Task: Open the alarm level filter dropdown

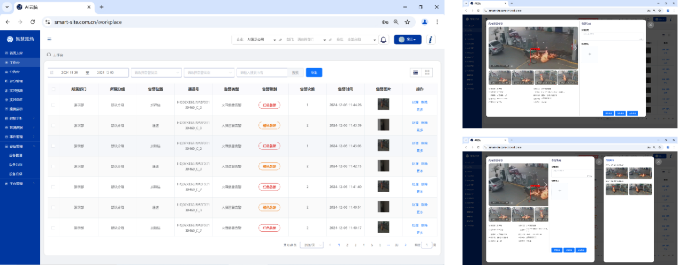Action: (208, 72)
